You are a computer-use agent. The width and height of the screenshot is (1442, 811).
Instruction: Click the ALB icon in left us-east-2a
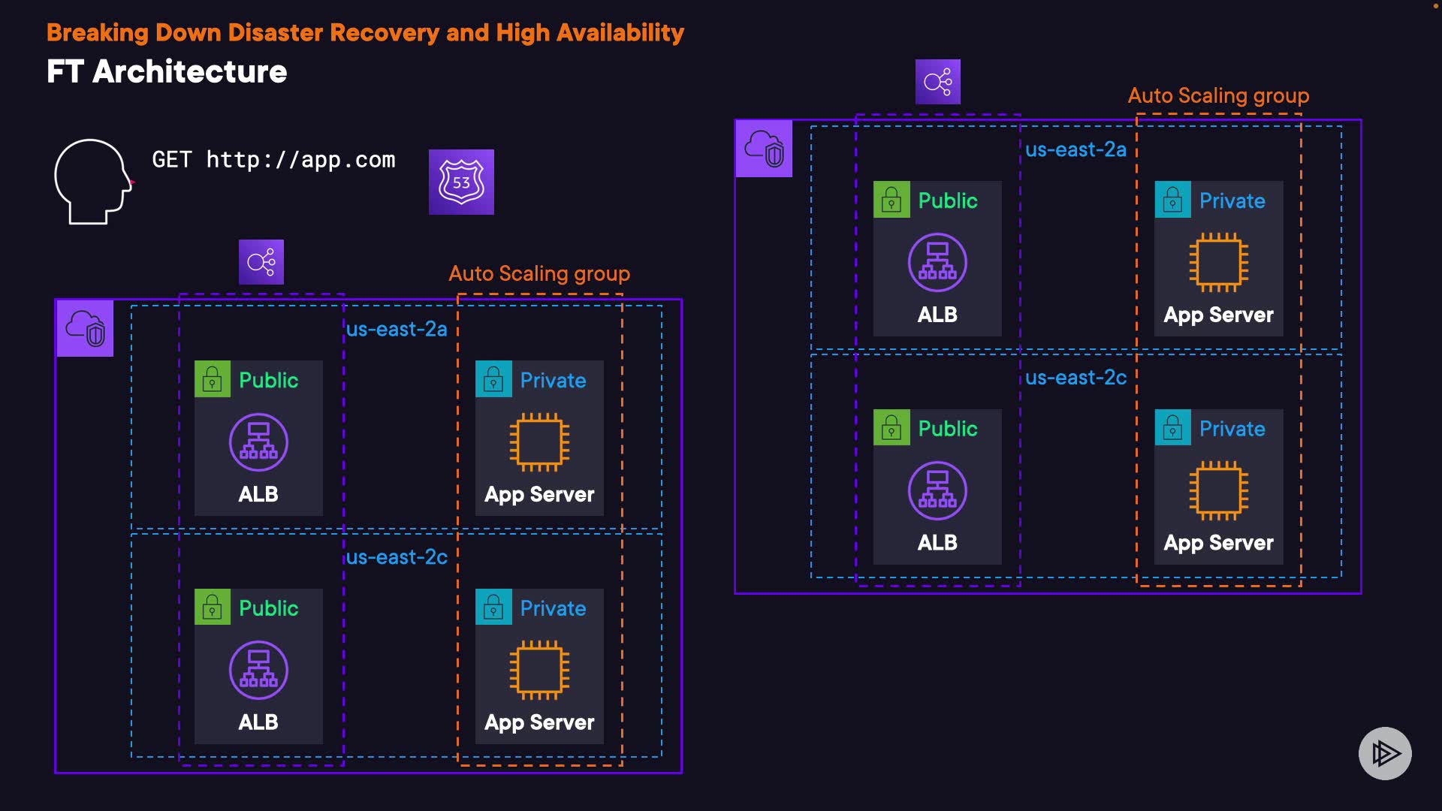pyautogui.click(x=258, y=442)
